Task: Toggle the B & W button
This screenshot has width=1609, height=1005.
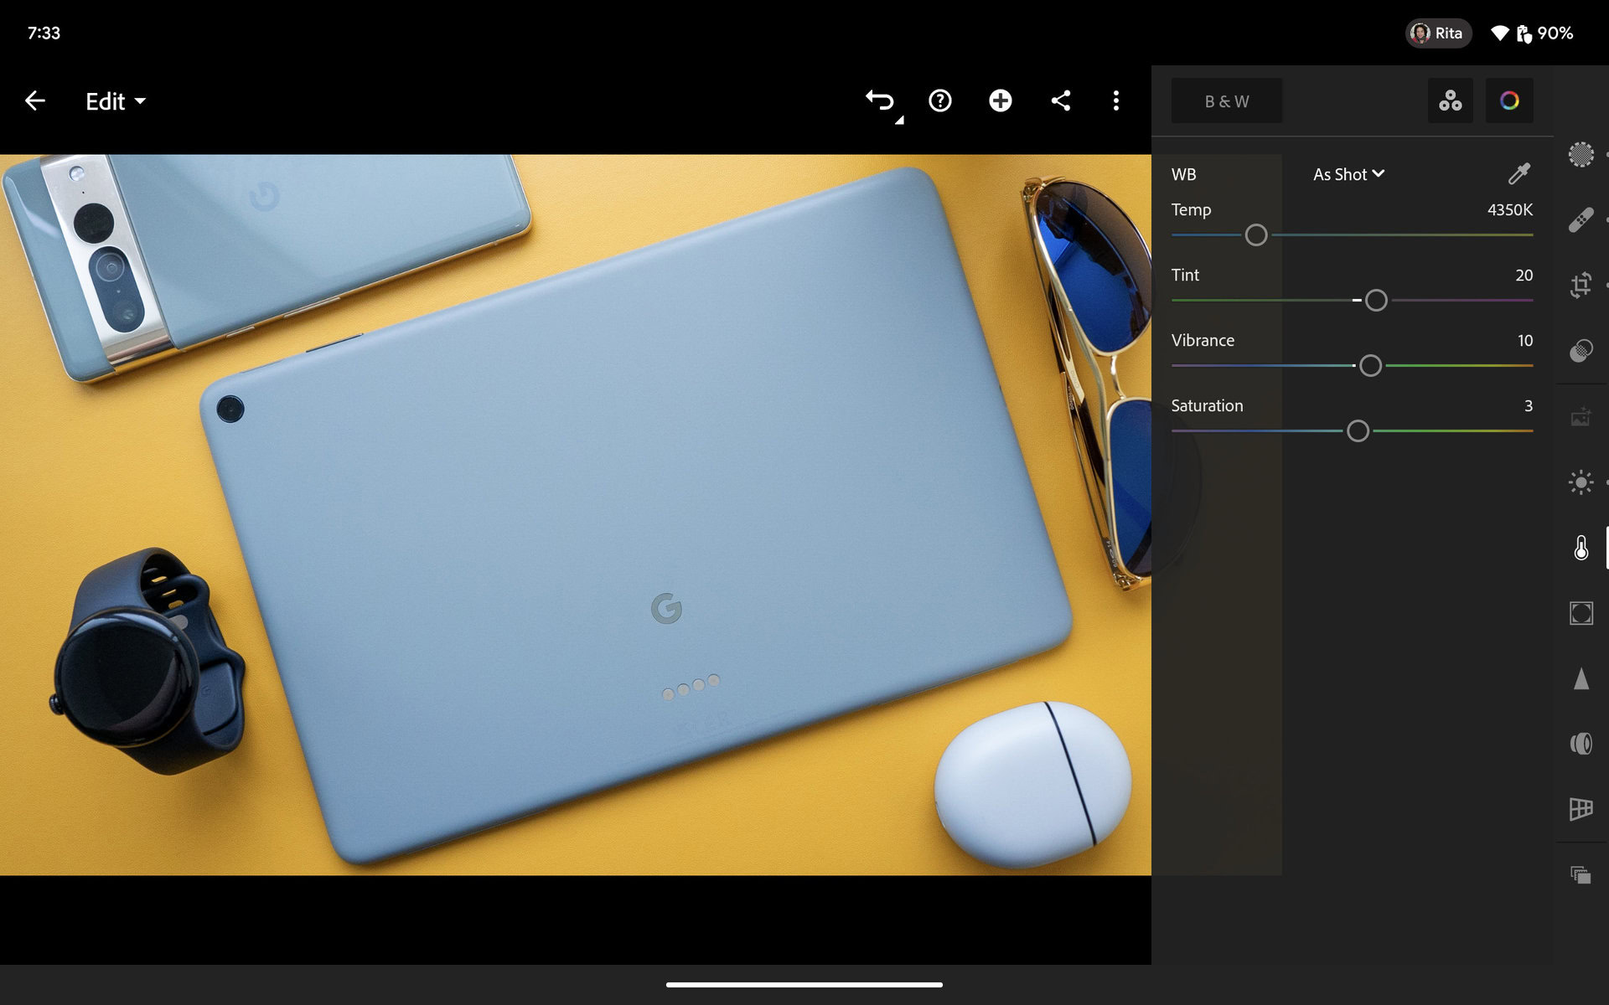Action: click(x=1226, y=101)
